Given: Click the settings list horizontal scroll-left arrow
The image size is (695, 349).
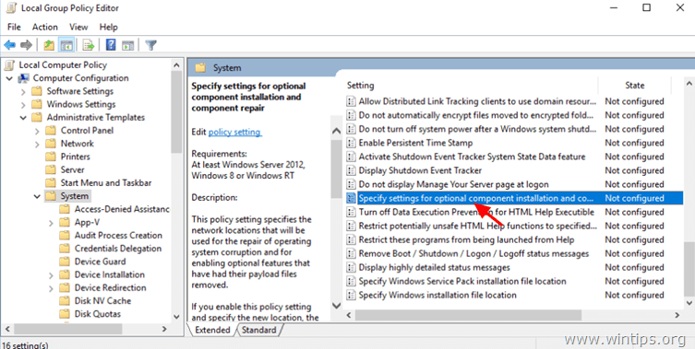Looking at the screenshot, I should click(349, 315).
